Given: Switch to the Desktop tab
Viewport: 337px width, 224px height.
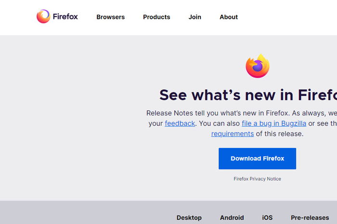Looking at the screenshot, I should click(x=189, y=218).
